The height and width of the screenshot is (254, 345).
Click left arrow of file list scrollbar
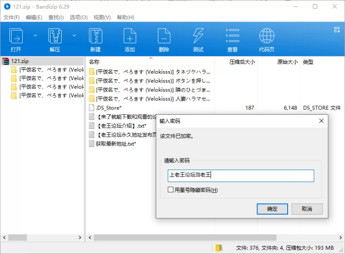(x=90, y=238)
